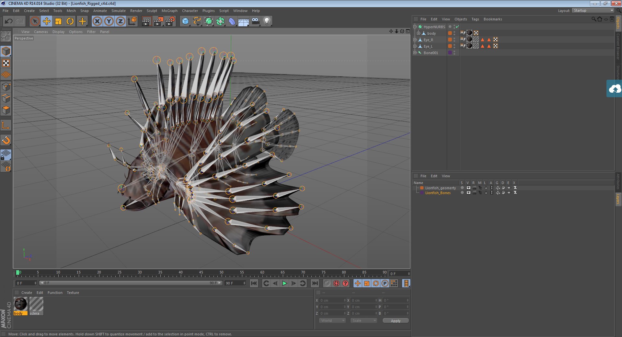
Task: Click the Apply button
Action: tap(396, 320)
